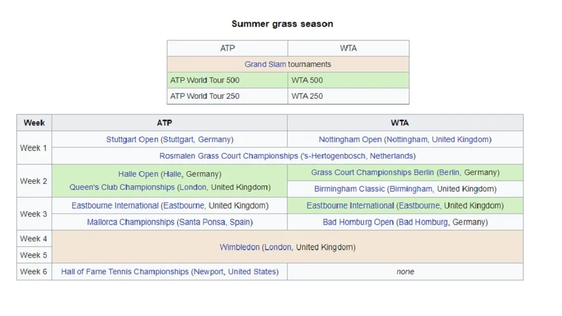Open Queen's Club Championships link
562x316 pixels.
click(122, 187)
